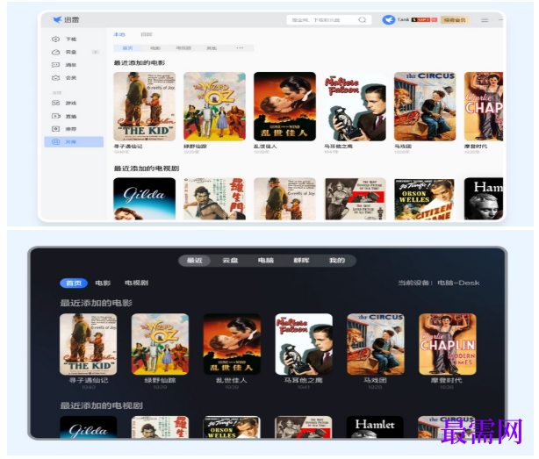Open 会员 membership crown icon in sidebar
This screenshot has width=539, height=459.
(x=55, y=78)
